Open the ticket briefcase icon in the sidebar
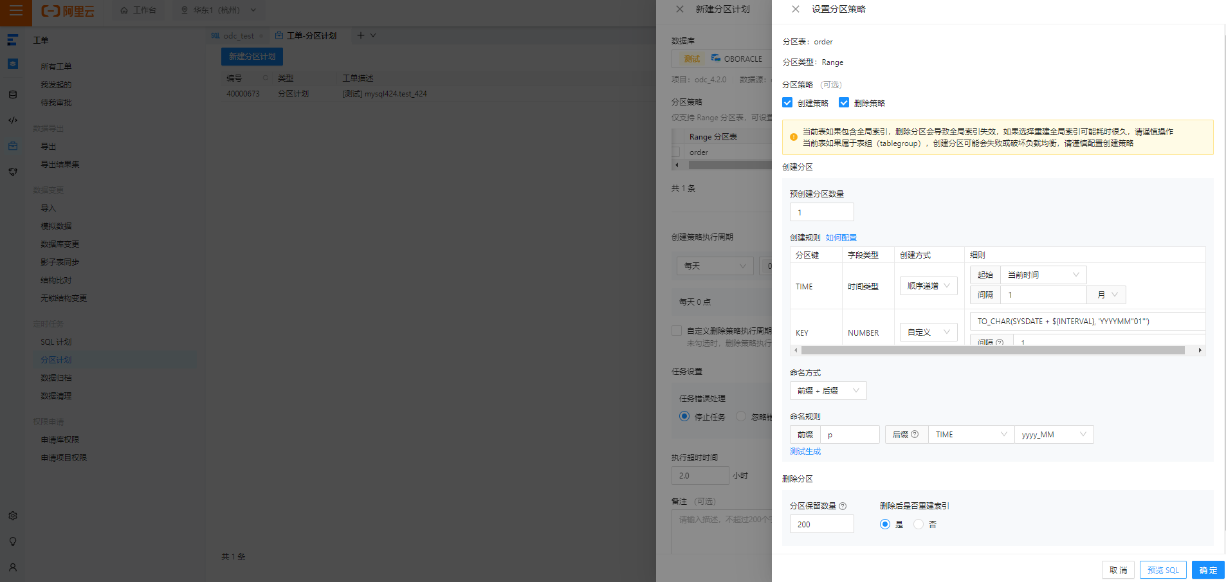Screen dimensions: 1226x582 (x=13, y=146)
